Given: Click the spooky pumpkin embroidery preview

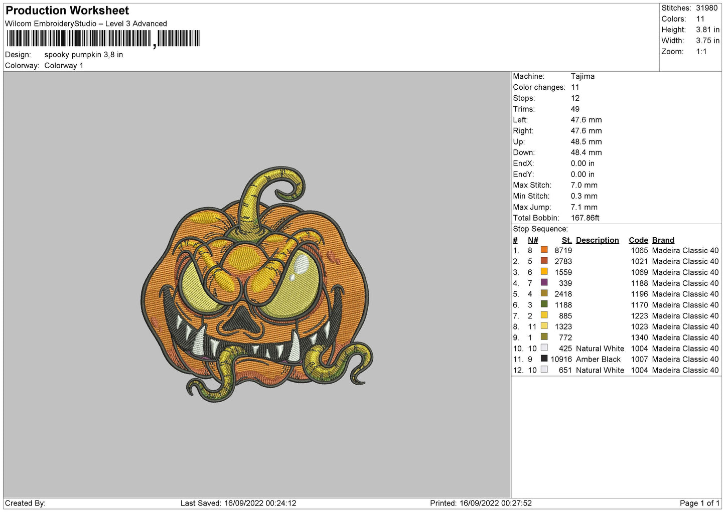Looking at the screenshot, I should pos(257,284).
